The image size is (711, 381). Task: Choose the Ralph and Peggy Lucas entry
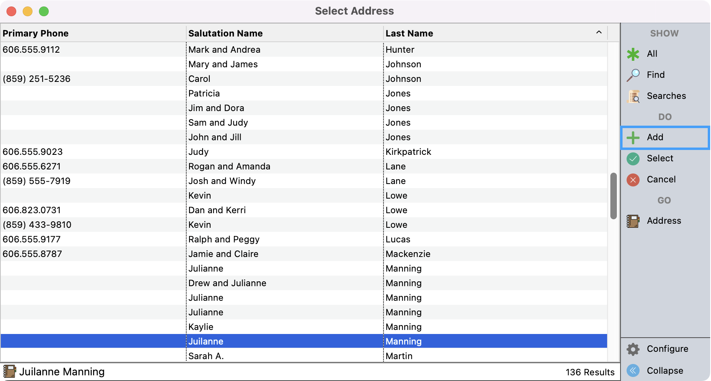tap(284, 240)
